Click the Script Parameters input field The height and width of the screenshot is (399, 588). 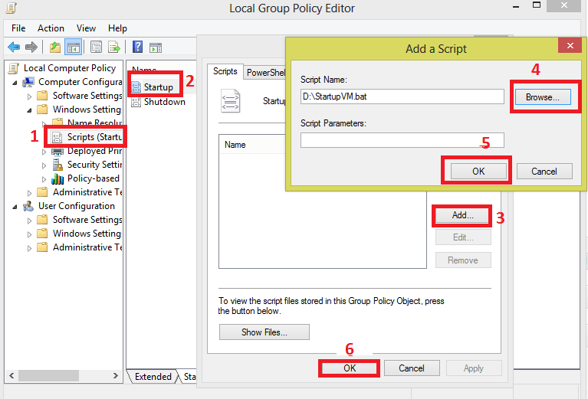[402, 140]
